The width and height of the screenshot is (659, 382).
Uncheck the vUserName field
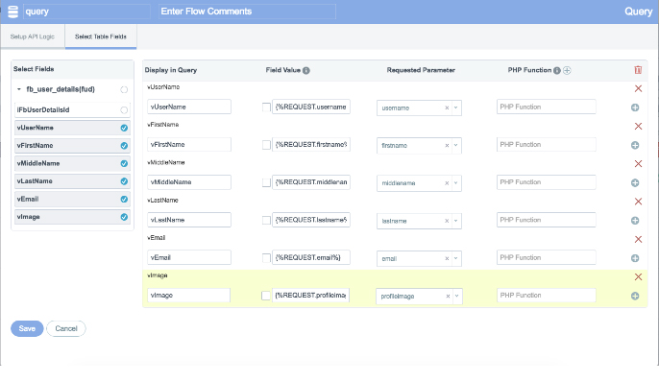pos(124,128)
